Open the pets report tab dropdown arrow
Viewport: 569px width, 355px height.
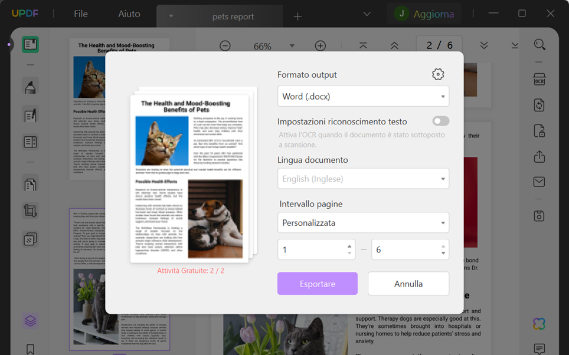point(171,17)
